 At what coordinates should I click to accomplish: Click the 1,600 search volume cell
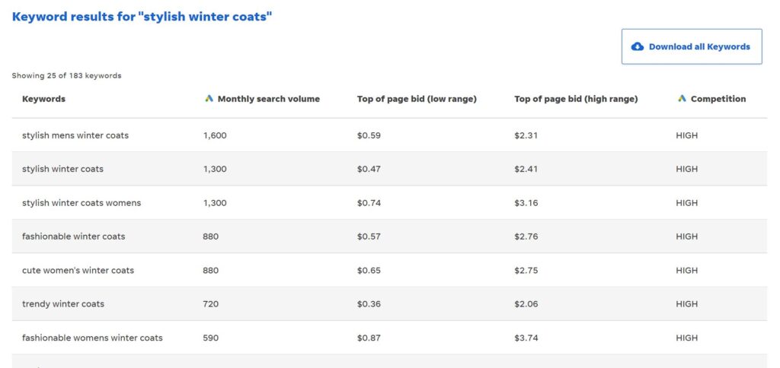point(215,135)
